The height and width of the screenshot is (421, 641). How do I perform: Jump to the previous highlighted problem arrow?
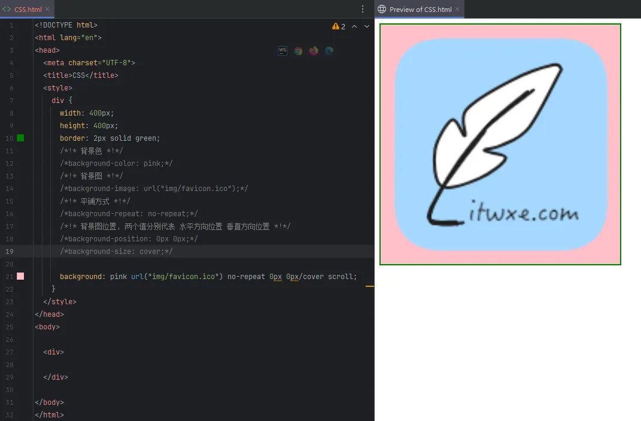354,26
